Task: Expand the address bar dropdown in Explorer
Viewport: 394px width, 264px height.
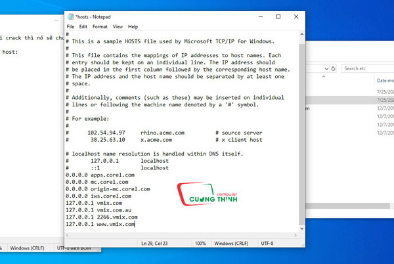Action: click(x=326, y=68)
